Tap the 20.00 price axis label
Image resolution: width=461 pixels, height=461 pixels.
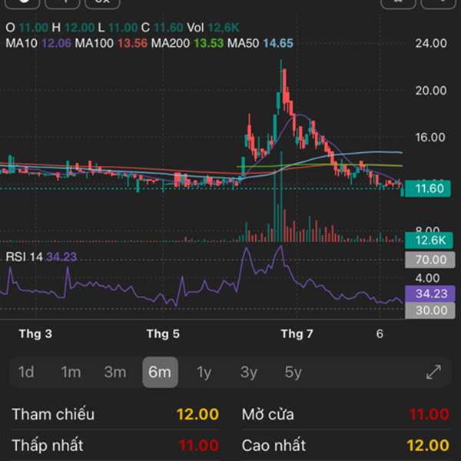(x=431, y=91)
